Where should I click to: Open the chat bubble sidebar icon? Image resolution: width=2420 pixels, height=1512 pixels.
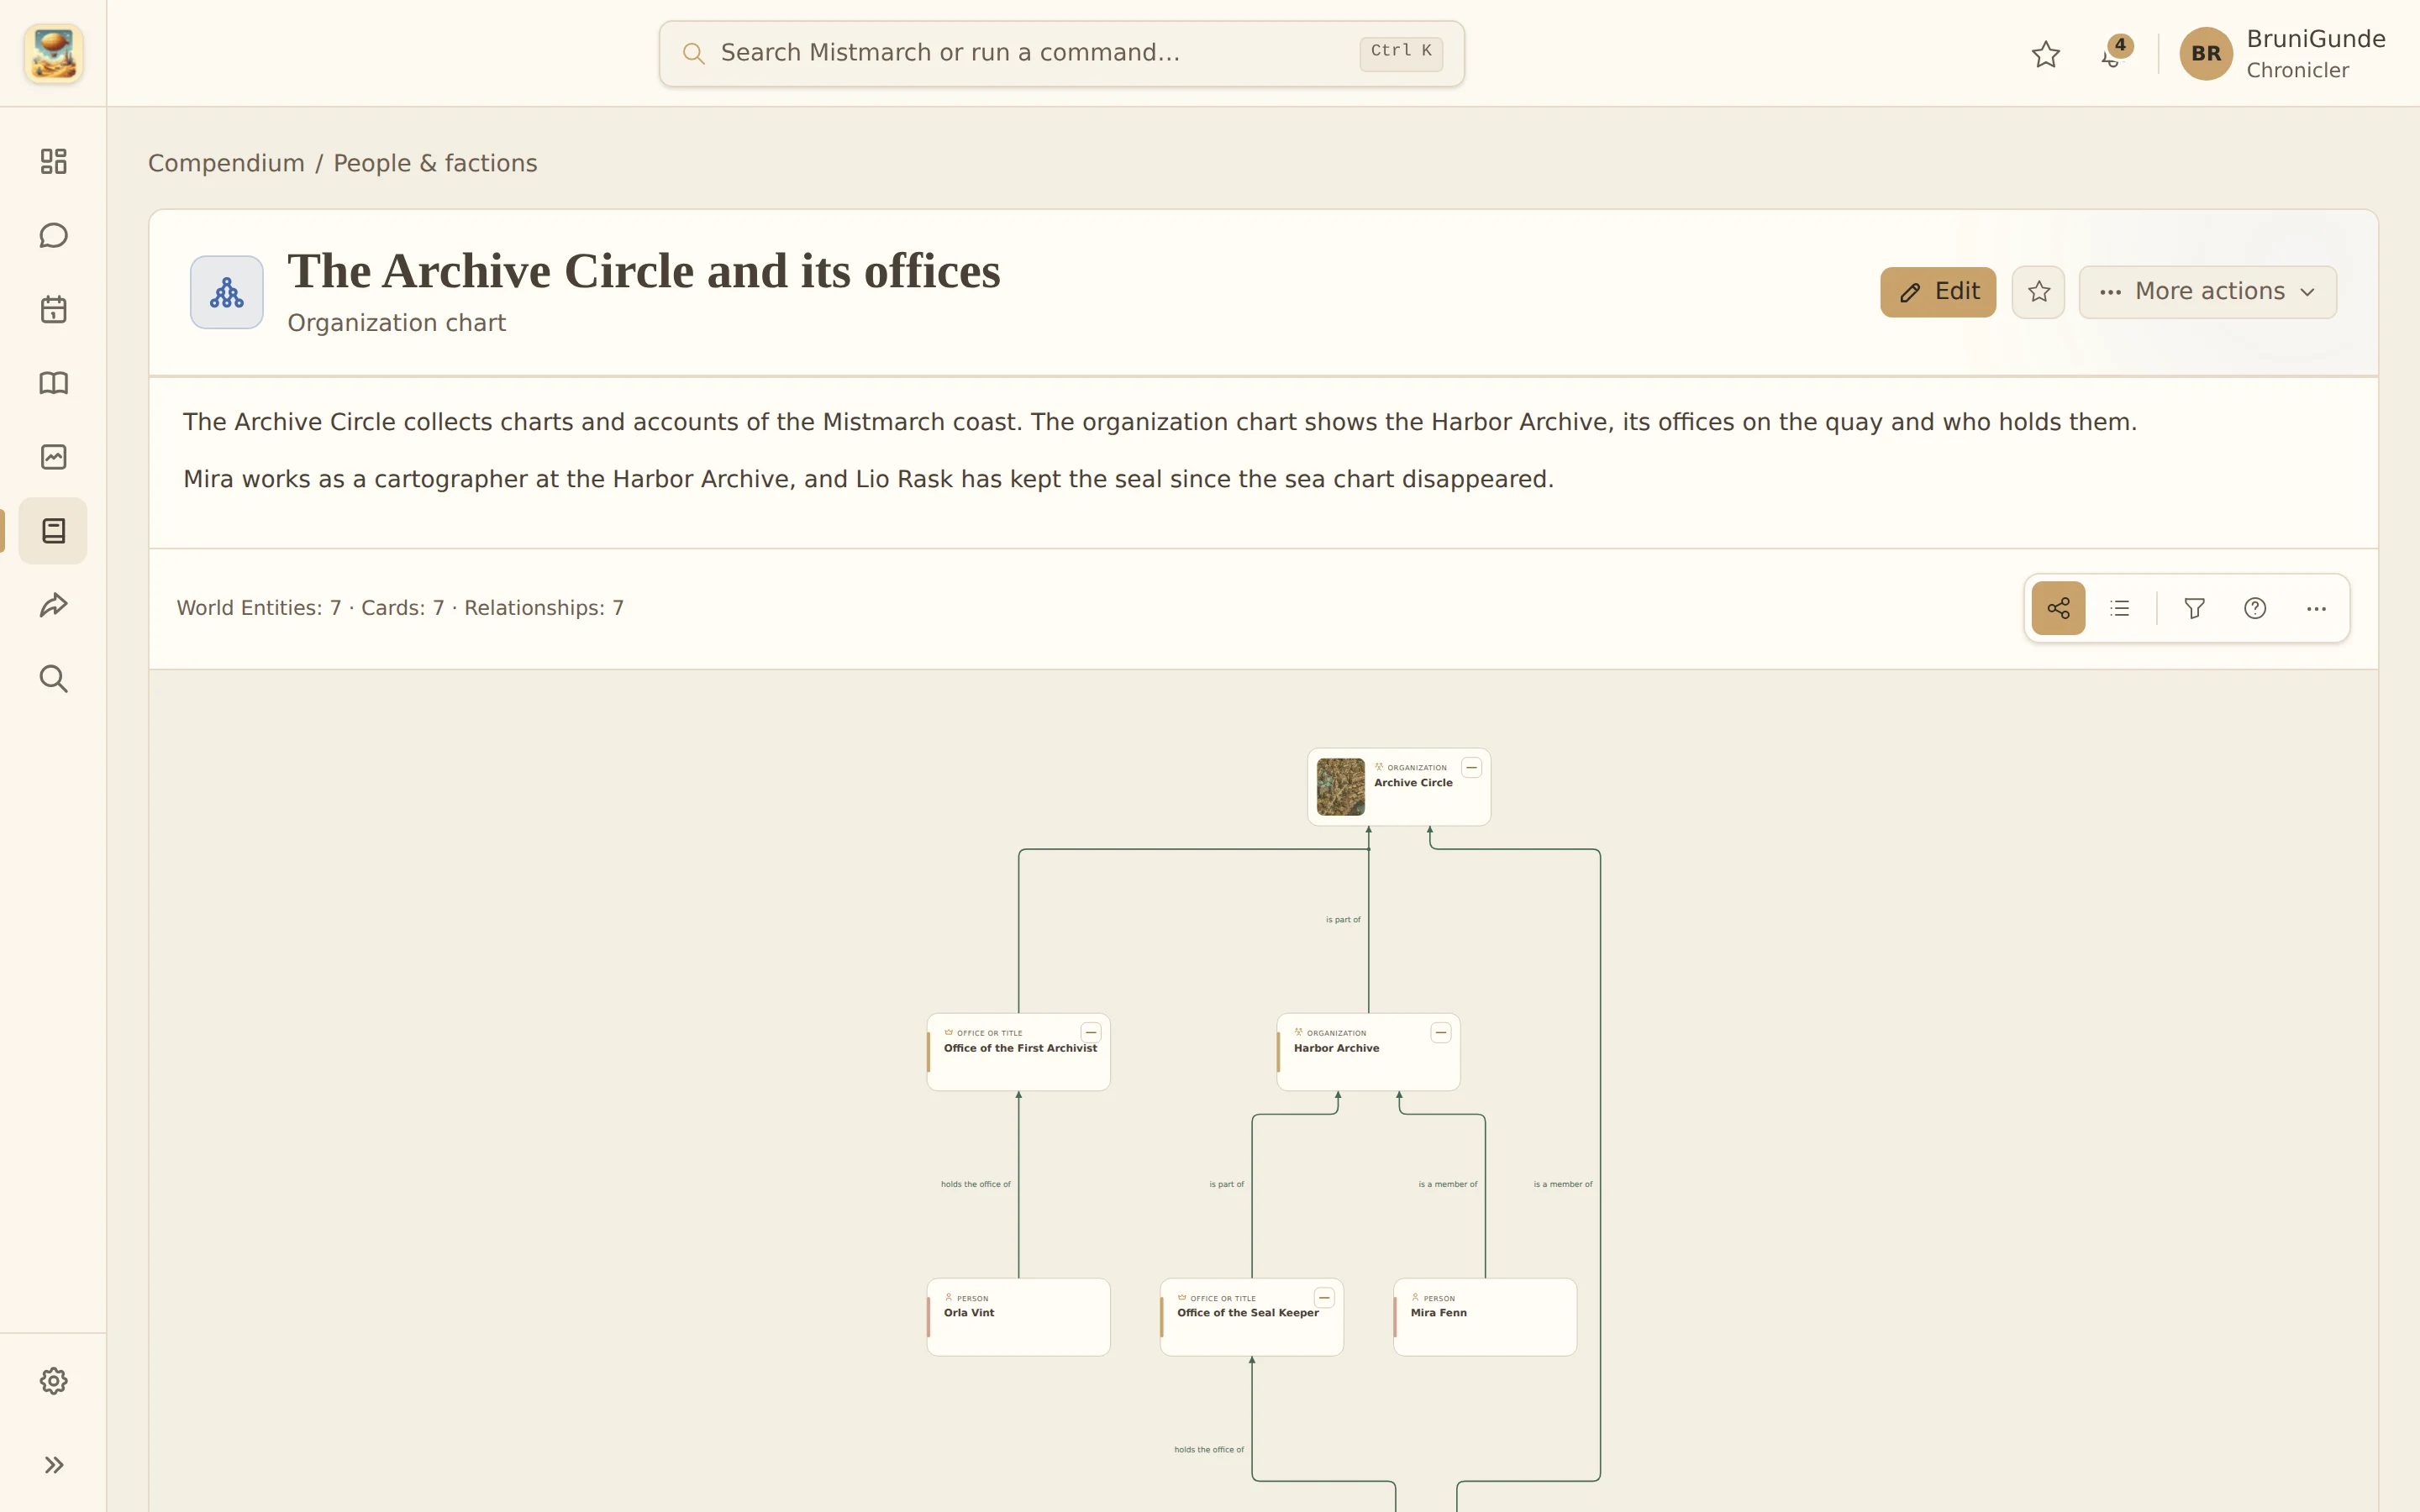53,235
